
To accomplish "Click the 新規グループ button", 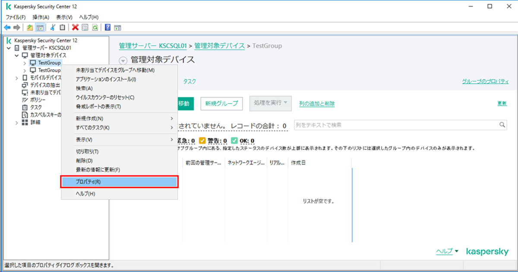I will (x=221, y=104).
